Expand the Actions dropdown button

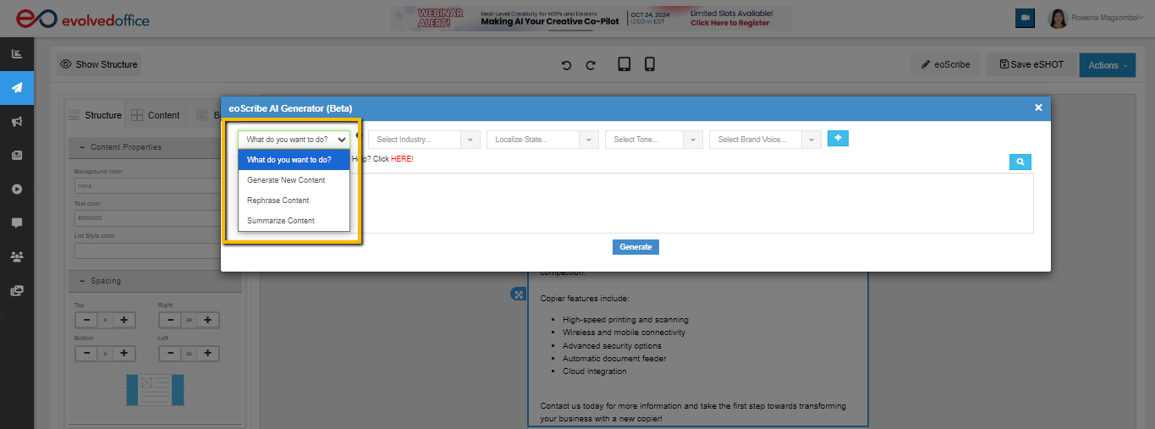[x=1107, y=65]
